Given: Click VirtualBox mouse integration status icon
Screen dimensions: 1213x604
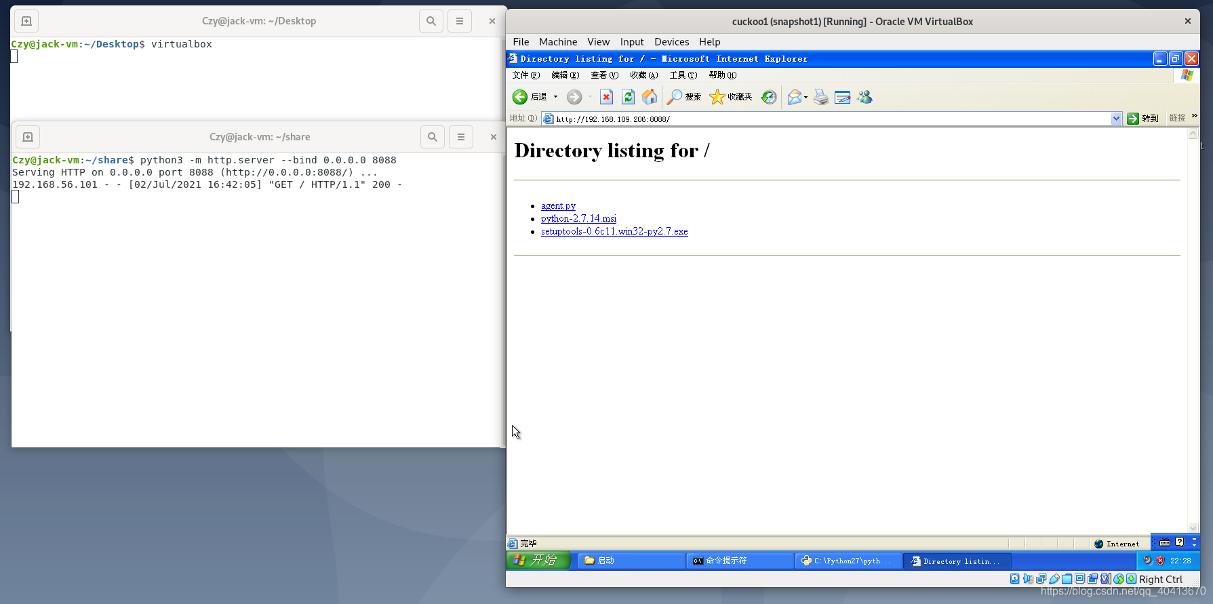Looking at the screenshot, I should tap(1119, 579).
